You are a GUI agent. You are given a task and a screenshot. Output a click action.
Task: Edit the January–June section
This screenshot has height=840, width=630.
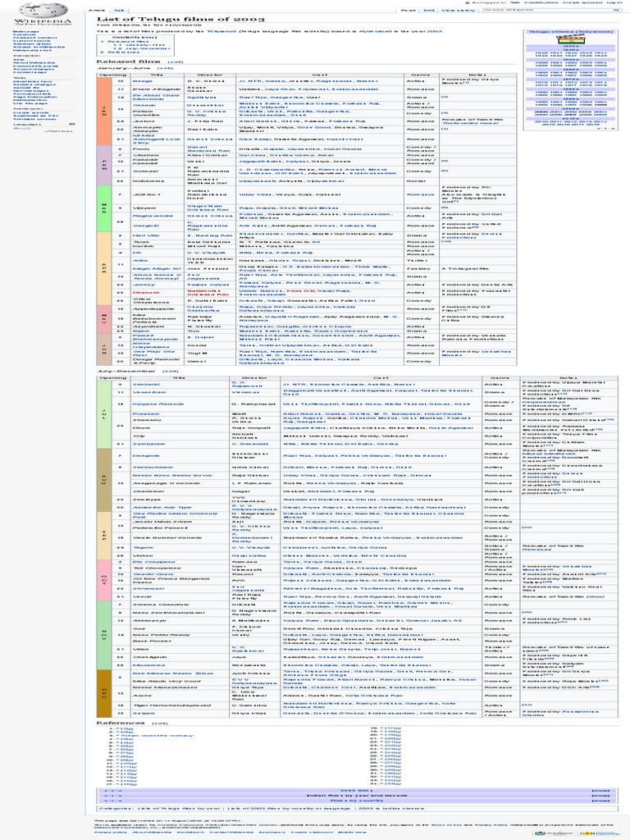point(165,69)
